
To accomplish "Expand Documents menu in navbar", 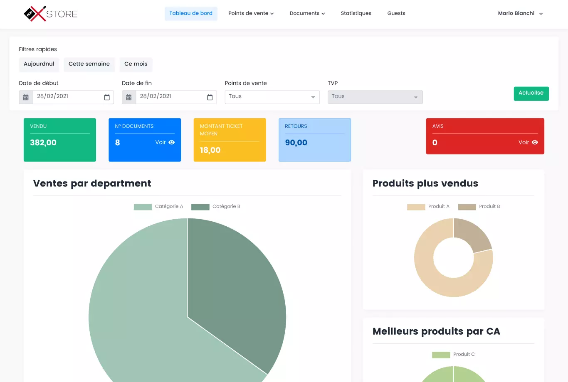I will tap(307, 13).
